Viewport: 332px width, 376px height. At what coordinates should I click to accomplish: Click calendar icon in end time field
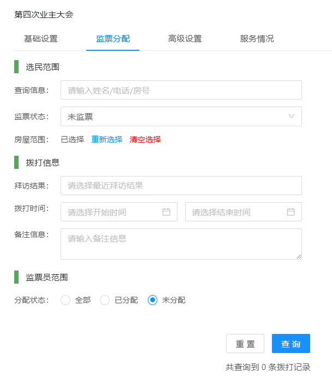[x=291, y=212]
